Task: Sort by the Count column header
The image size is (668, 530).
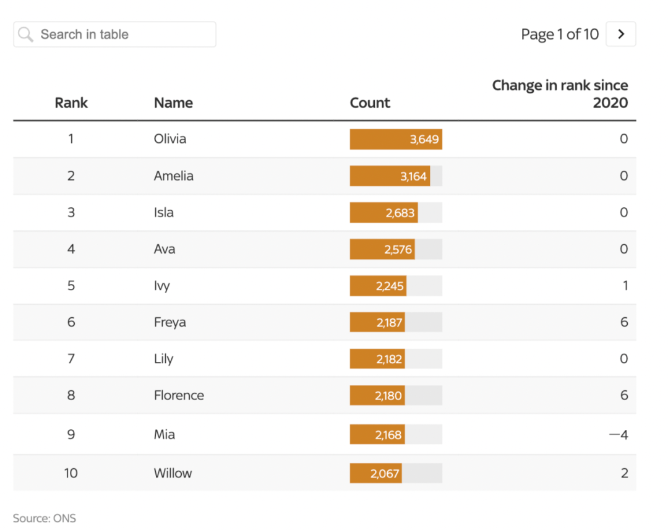Action: [370, 103]
